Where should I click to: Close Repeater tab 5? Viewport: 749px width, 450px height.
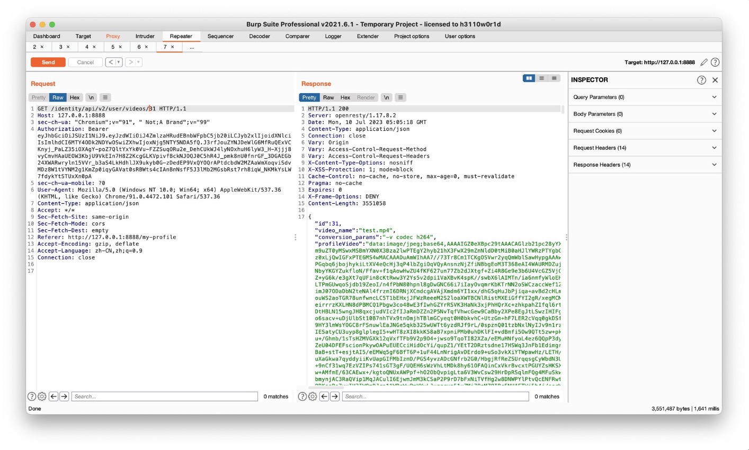coord(120,47)
